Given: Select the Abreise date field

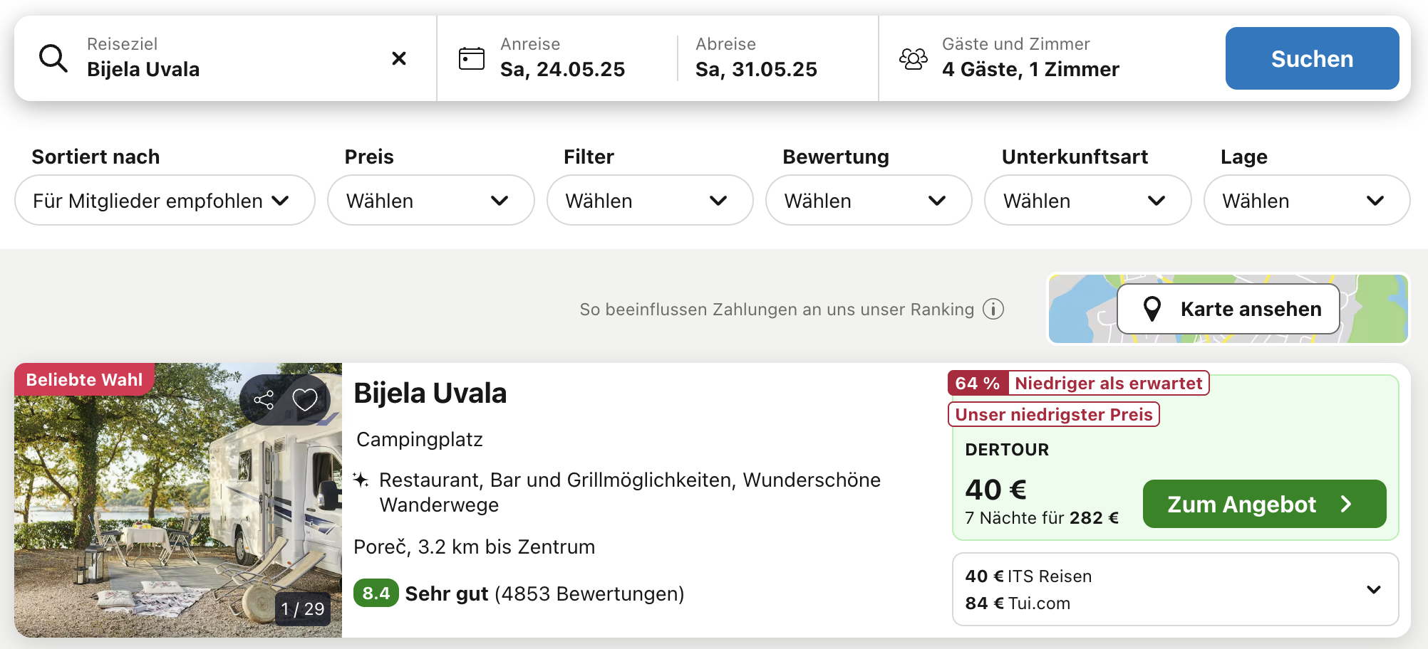Looking at the screenshot, I should click(x=756, y=58).
